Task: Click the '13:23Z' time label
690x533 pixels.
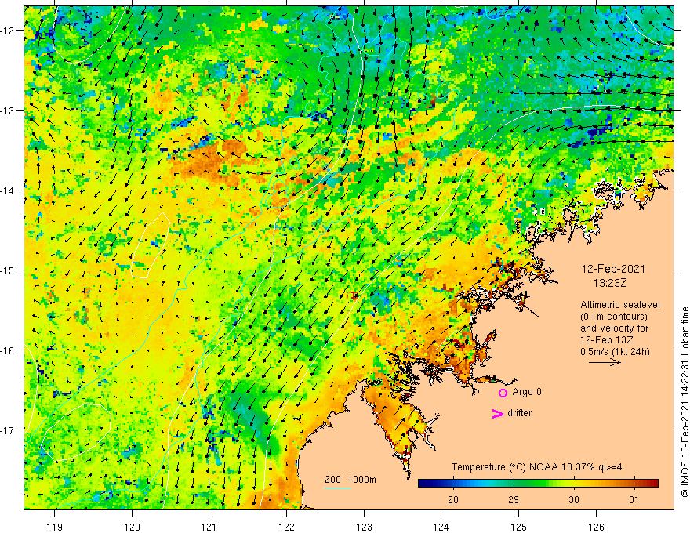Action: (610, 283)
